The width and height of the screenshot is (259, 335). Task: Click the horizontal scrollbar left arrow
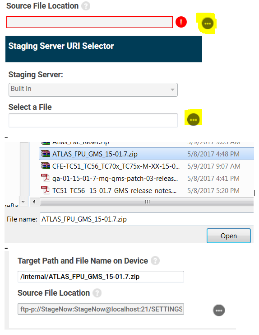tap(34, 202)
